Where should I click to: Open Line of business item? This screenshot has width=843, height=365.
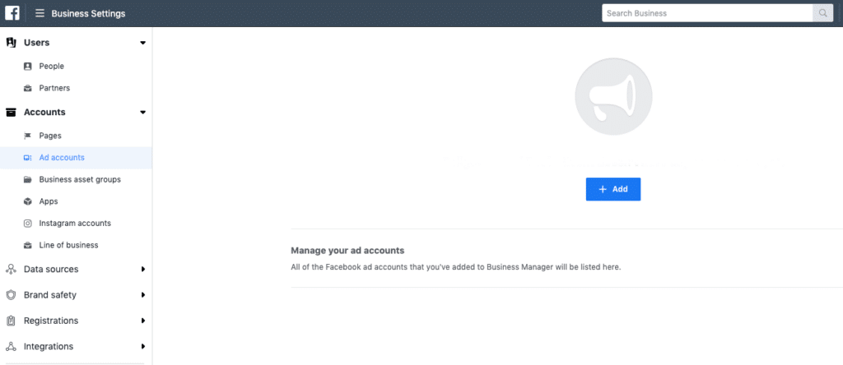(68, 245)
